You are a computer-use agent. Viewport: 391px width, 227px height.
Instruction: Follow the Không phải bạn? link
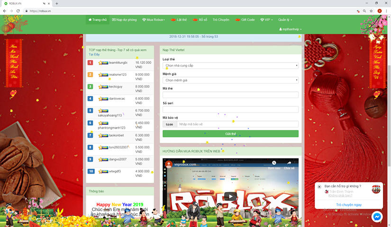(340, 196)
